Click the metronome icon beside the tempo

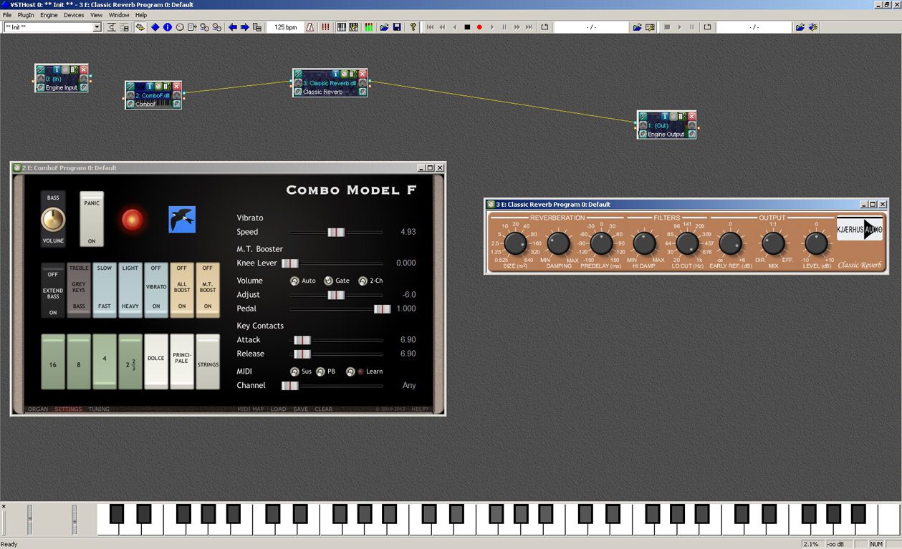pos(310,27)
